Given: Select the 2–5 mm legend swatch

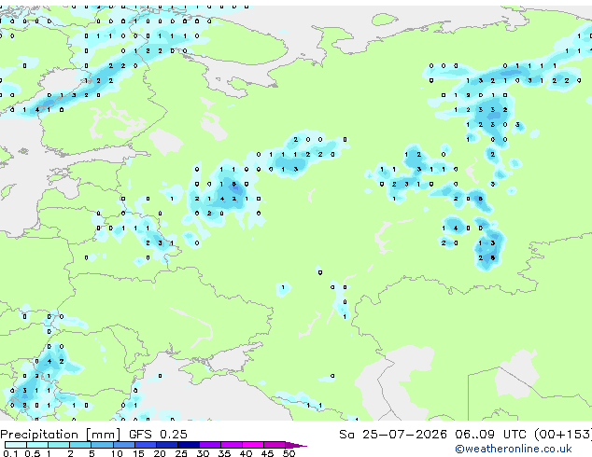Looking at the screenshot, I should (x=80, y=445).
